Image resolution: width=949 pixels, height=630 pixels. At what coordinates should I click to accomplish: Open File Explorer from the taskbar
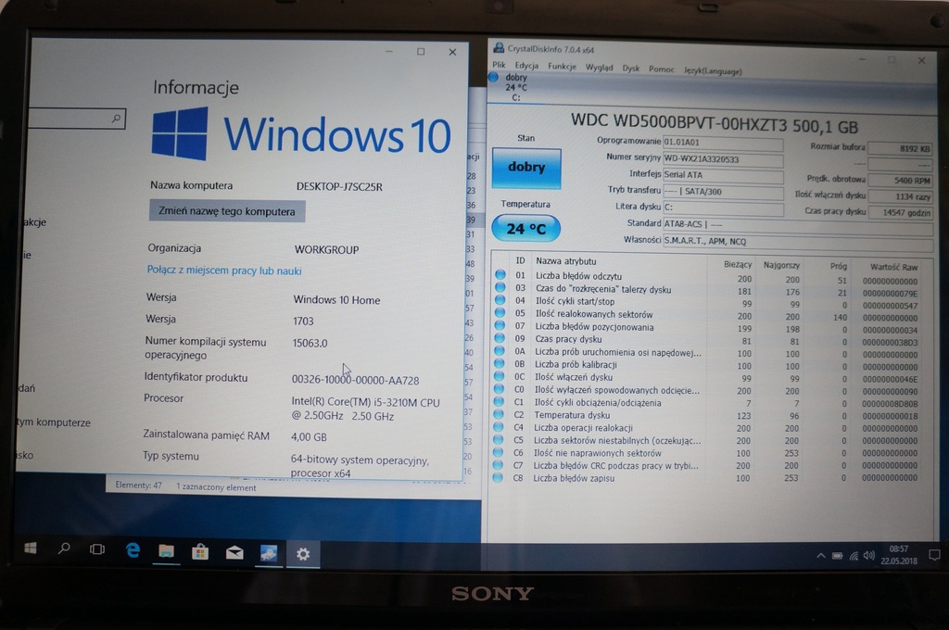(166, 551)
